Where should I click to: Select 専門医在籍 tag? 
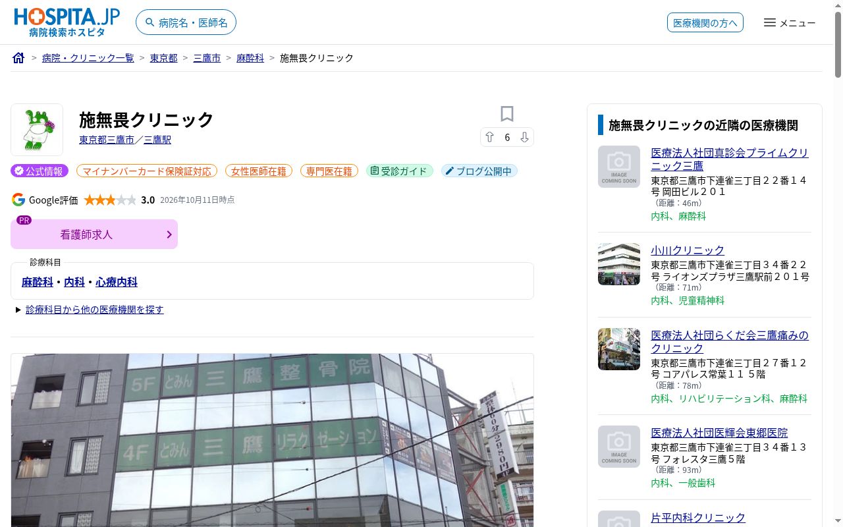pyautogui.click(x=329, y=171)
